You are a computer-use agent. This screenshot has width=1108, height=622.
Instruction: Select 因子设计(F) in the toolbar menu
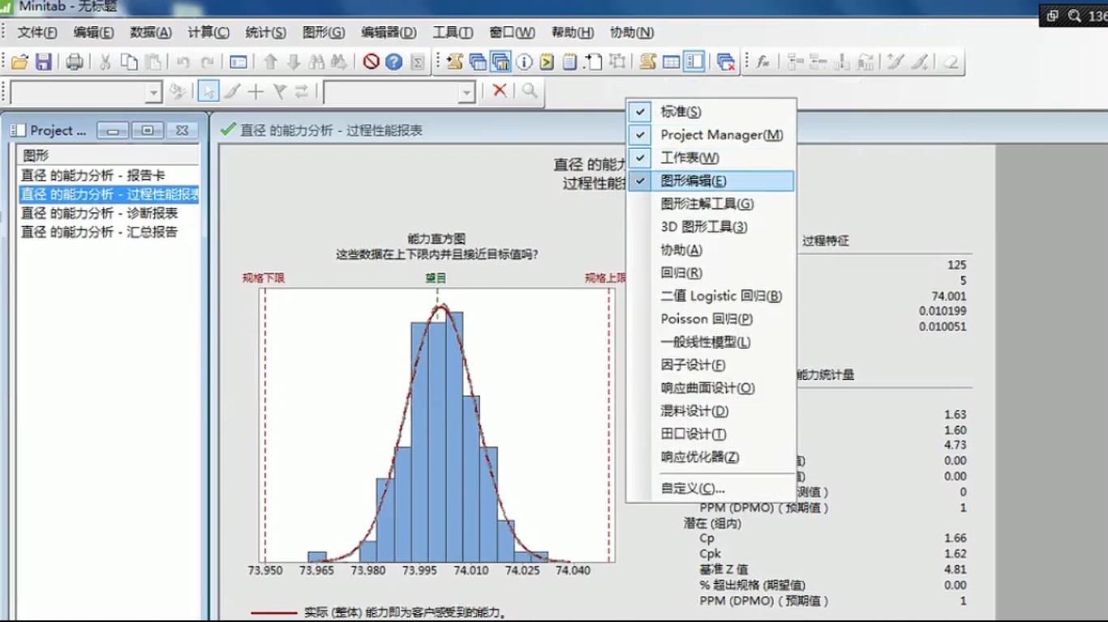pos(710,365)
